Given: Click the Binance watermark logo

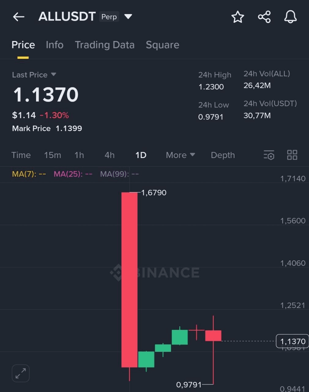Looking at the screenshot, I should (155, 272).
